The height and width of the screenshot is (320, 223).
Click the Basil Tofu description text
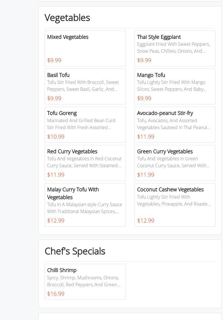coord(83,86)
